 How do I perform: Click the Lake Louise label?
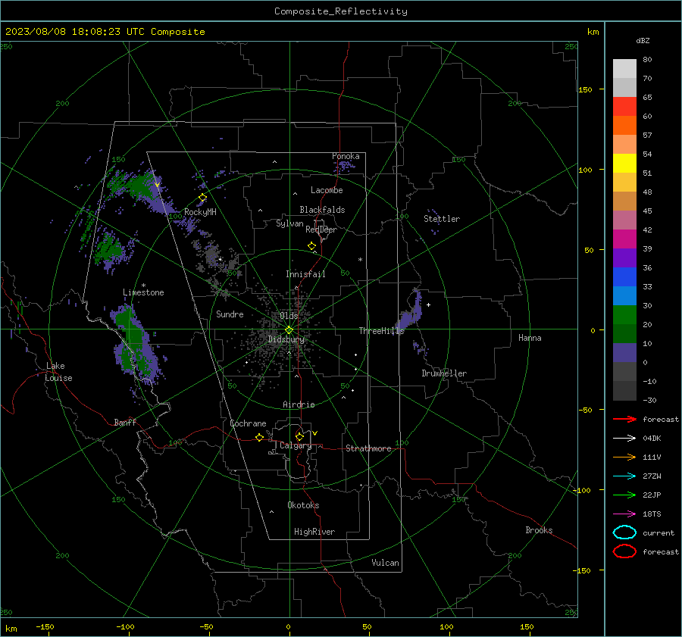pyautogui.click(x=59, y=372)
